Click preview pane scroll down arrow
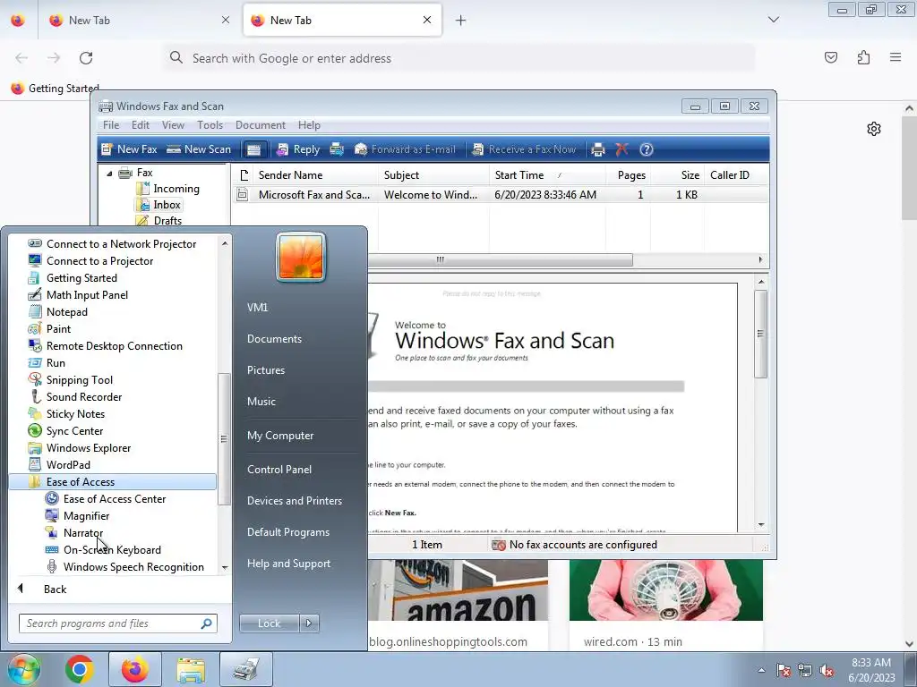The height and width of the screenshot is (687, 917). pyautogui.click(x=761, y=524)
